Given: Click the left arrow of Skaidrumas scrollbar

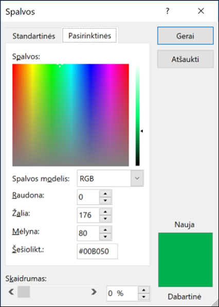Looking at the screenshot, I should click(x=11, y=292).
